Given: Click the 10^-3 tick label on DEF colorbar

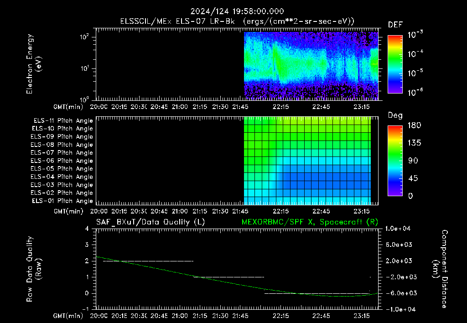Looking at the screenshot, I should [x=415, y=35].
